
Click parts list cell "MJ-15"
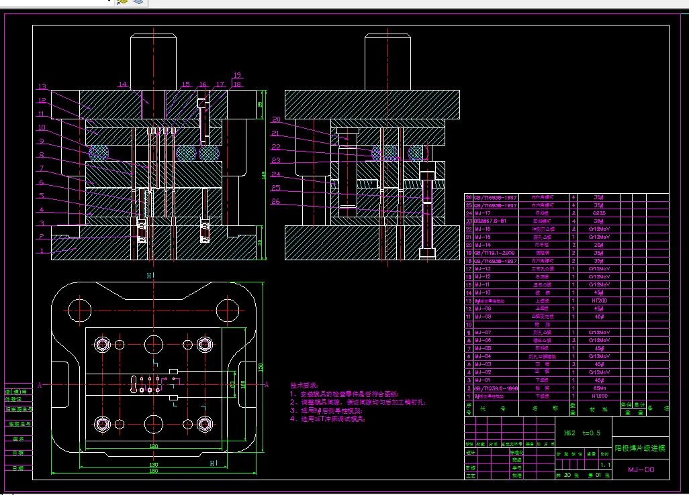pos(482,237)
